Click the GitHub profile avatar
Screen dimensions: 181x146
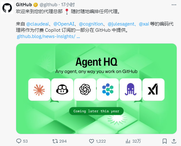[7, 8]
